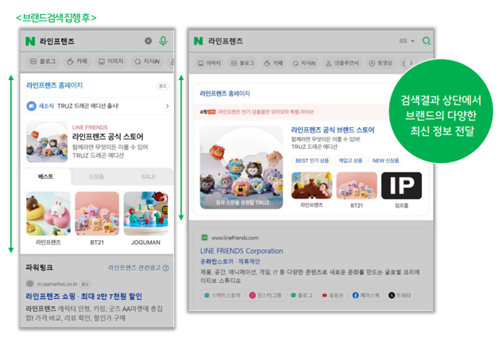Image resolution: width=500 pixels, height=342 pixels.
Task: Open 라인프렌즈 홈페이지 link in desktop panel
Action: 224,93
